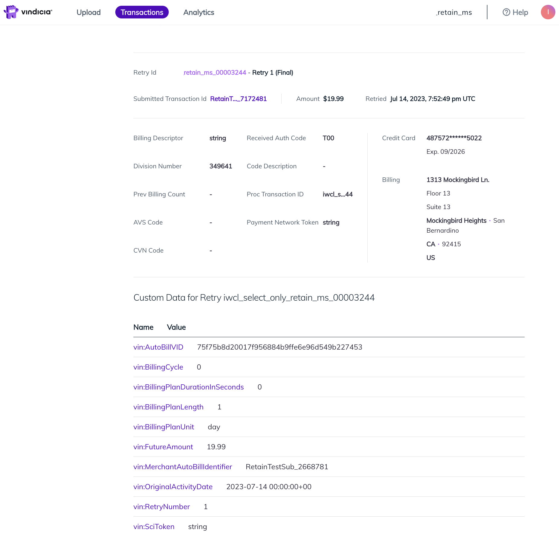Image resolution: width=559 pixels, height=533 pixels.
Task: Click the vin:MerchantAutoBillIdentifier name
Action: [x=183, y=467]
